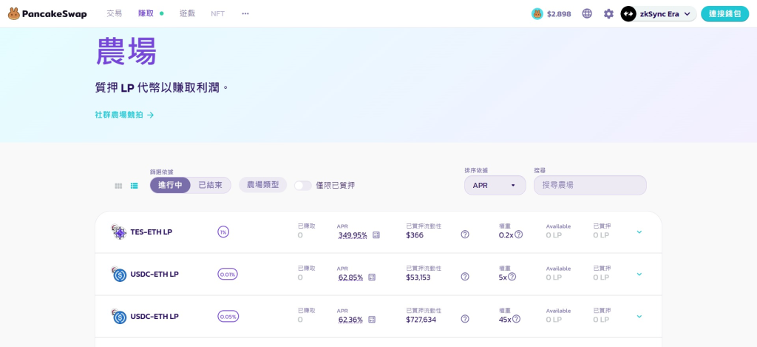757x347 pixels.
Task: Click the PancakeSwap logo
Action: (45, 13)
